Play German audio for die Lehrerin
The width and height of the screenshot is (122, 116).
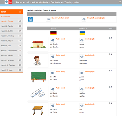pyautogui.click(x=53, y=57)
